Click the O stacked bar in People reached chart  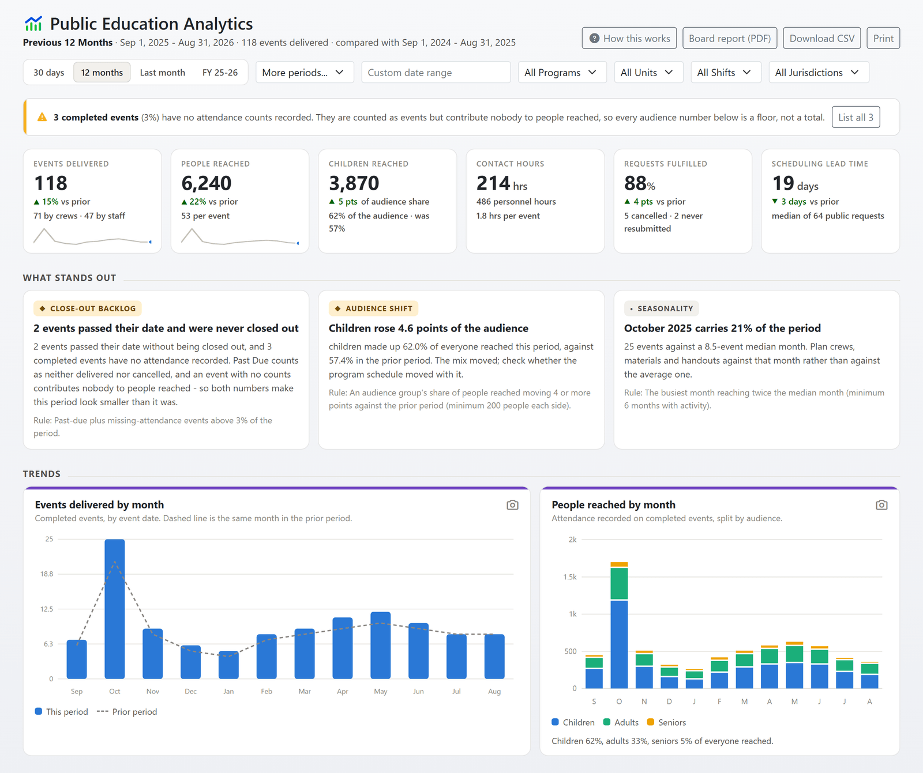point(619,625)
